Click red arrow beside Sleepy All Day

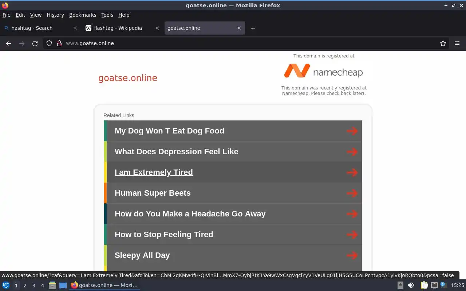coord(352,255)
